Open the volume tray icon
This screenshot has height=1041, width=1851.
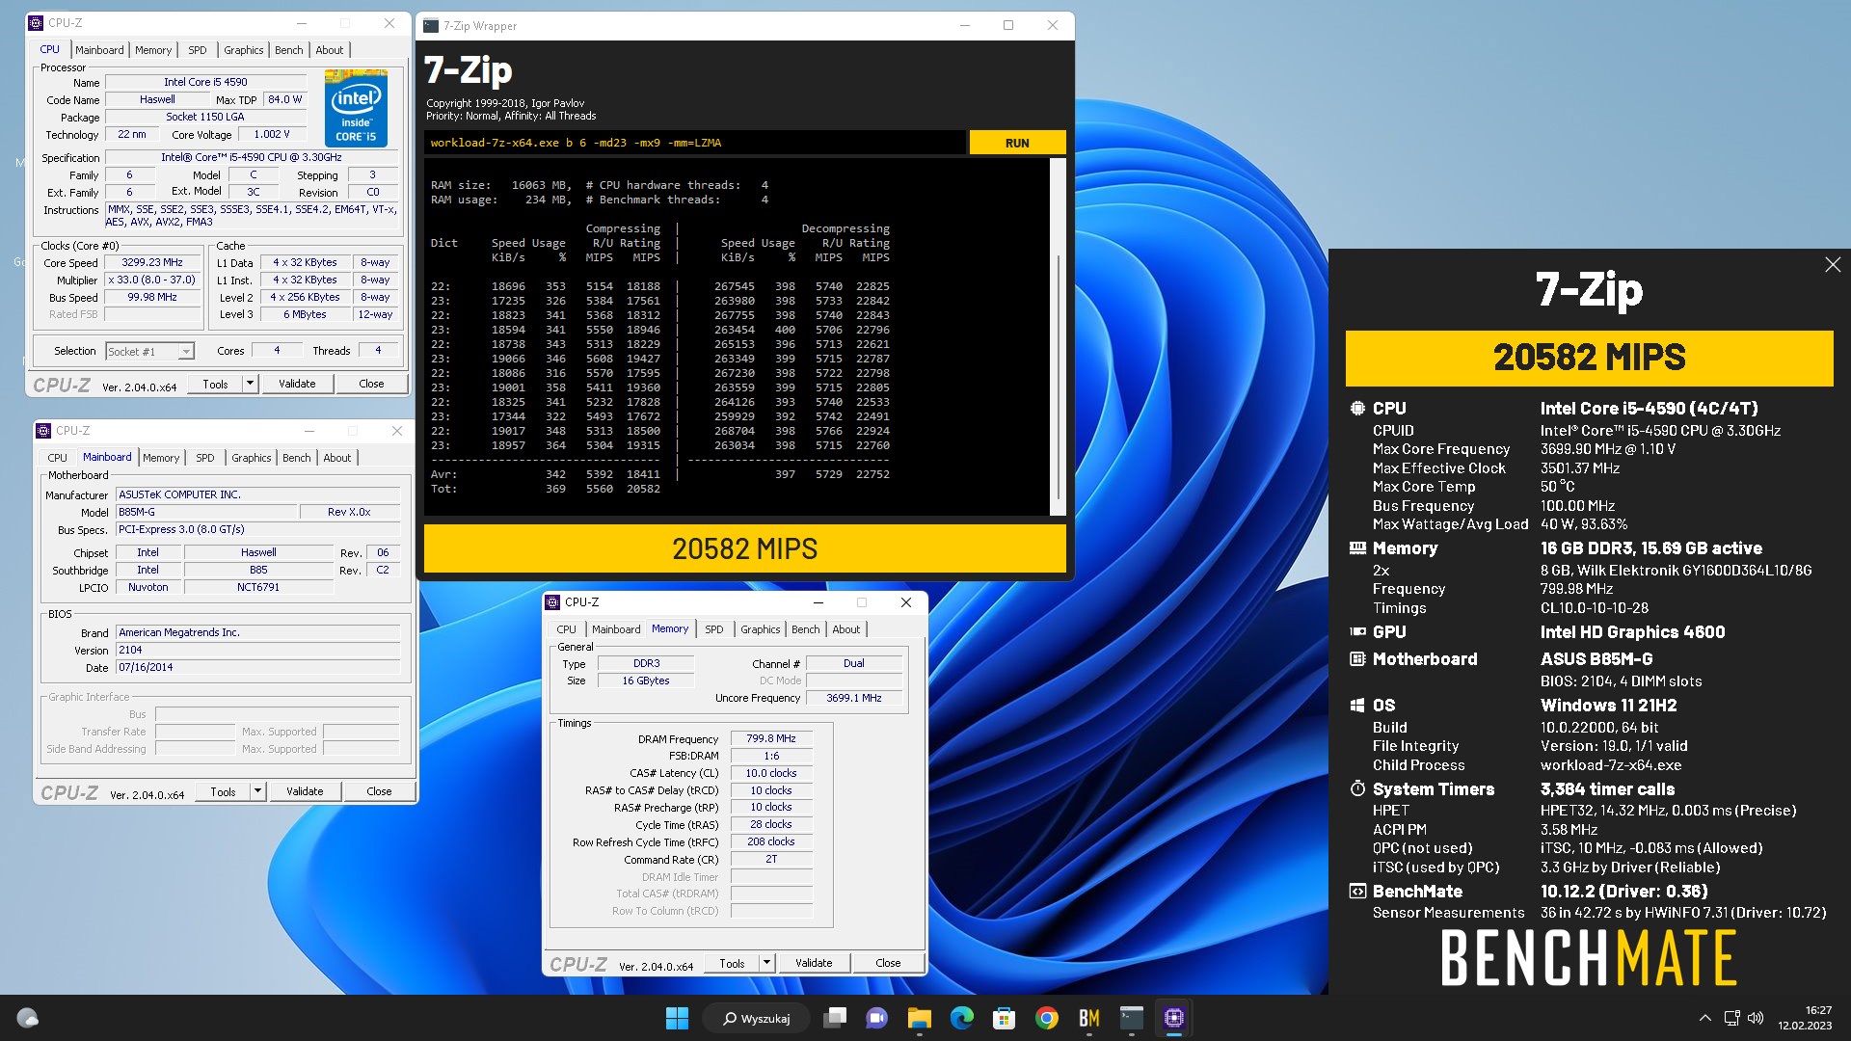1756,1018
